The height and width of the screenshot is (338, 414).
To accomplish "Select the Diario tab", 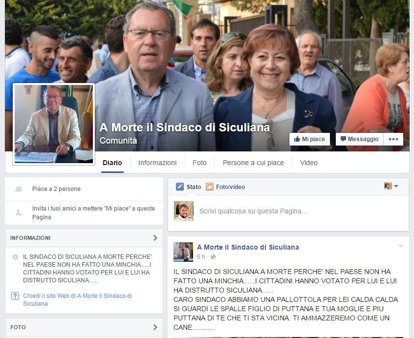I will [x=112, y=163].
